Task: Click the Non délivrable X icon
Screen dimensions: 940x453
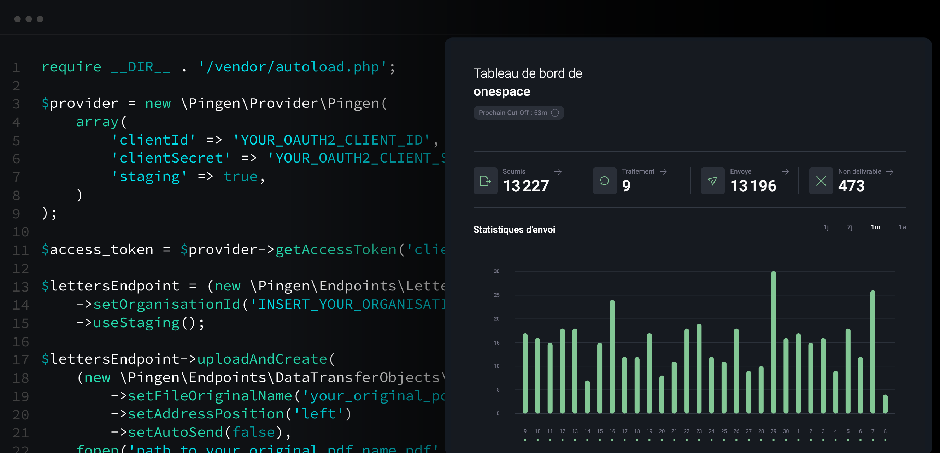Action: 821,181
